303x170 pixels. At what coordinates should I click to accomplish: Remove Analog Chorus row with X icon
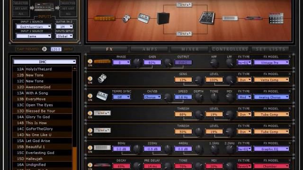290,91
